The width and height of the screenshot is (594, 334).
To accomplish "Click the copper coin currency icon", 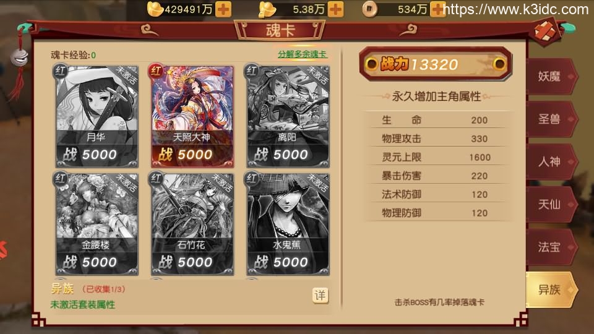I will [x=369, y=9].
